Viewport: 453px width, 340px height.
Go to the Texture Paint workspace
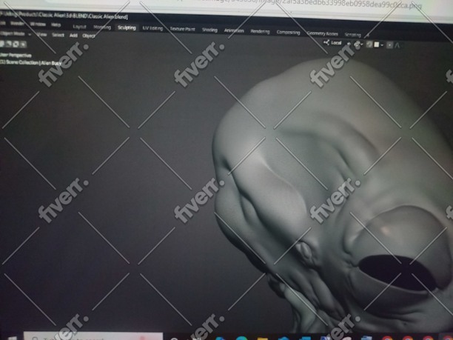pos(182,29)
